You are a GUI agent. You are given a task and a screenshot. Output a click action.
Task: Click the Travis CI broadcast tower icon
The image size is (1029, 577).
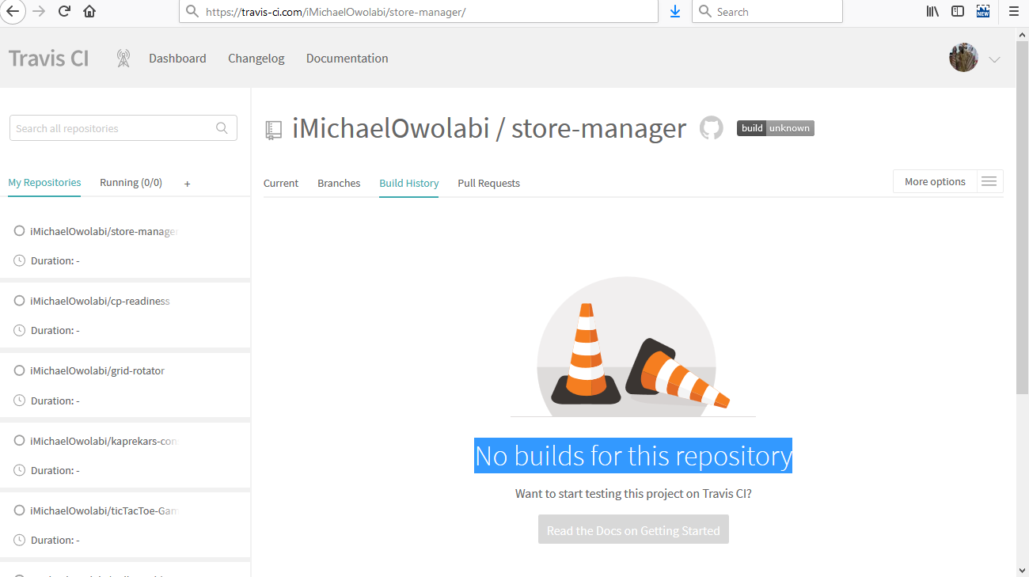[123, 58]
